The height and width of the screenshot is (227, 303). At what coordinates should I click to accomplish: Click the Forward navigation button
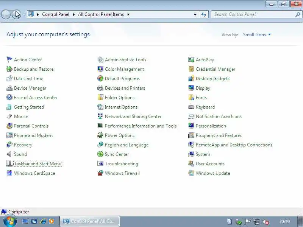(x=17, y=14)
